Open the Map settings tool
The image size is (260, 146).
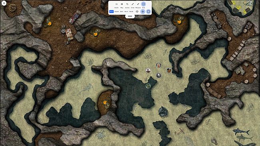pos(122,5)
